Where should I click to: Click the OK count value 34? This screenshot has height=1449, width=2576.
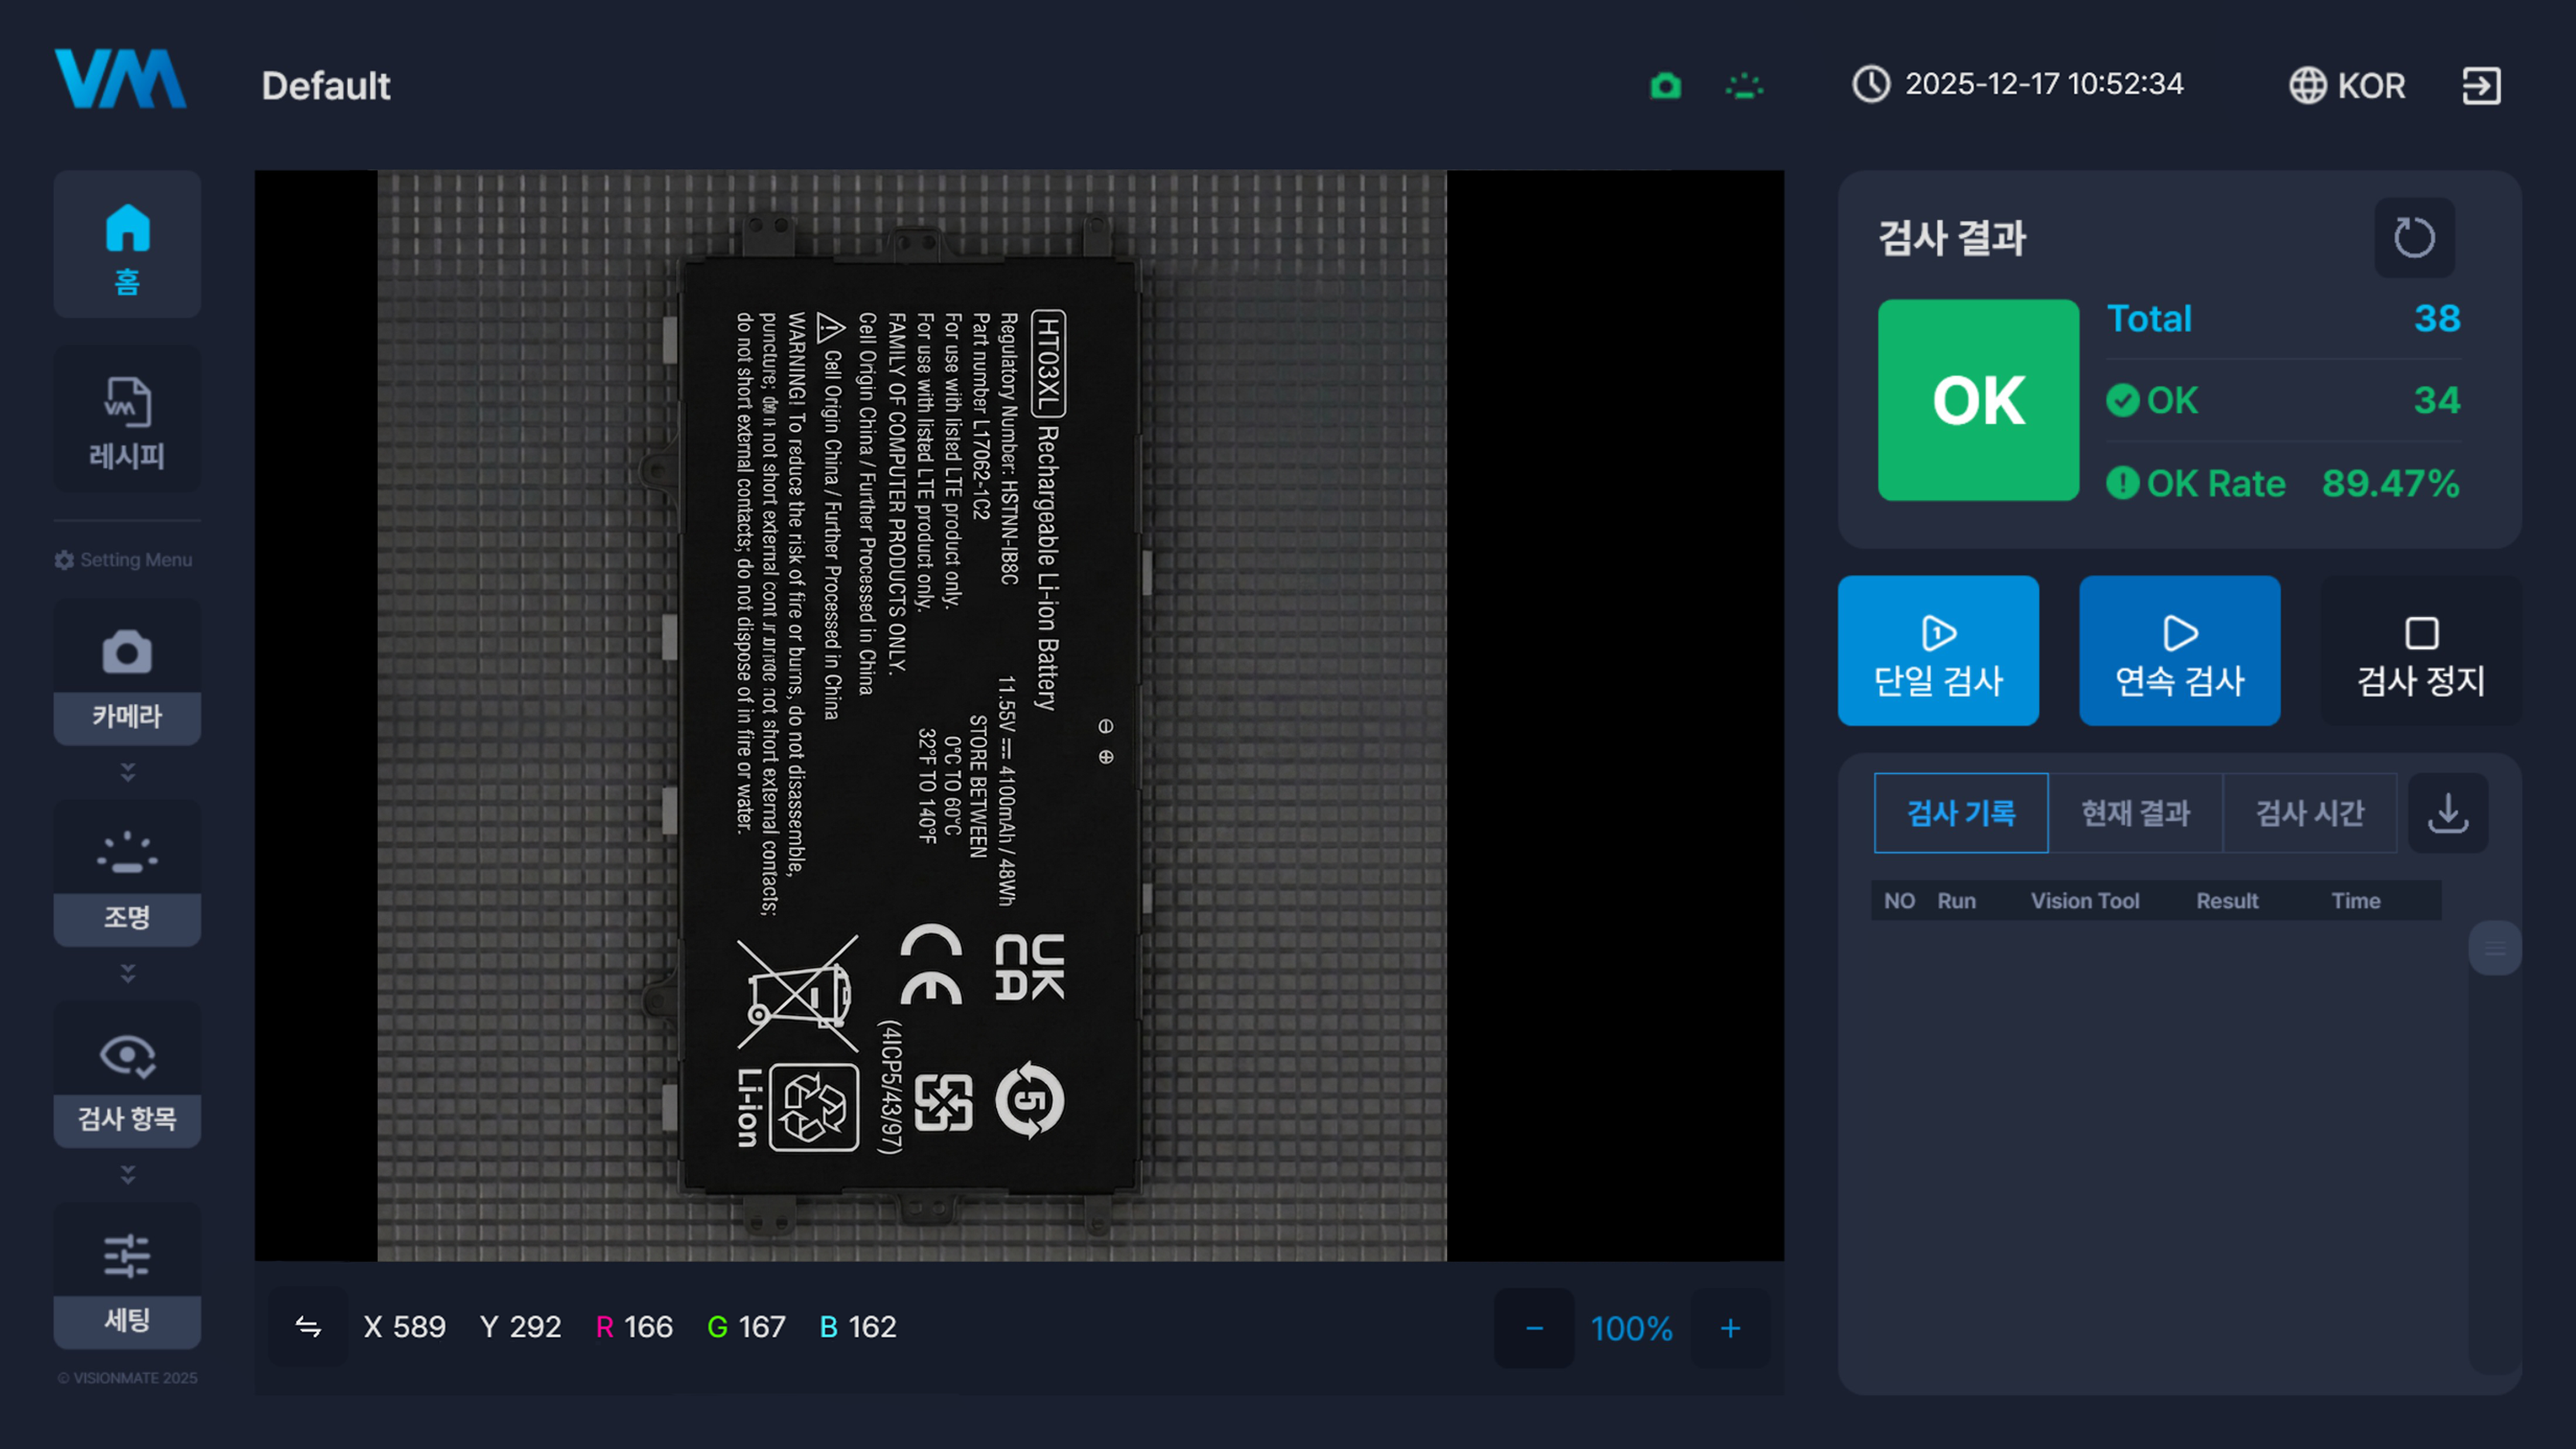(x=2437, y=400)
